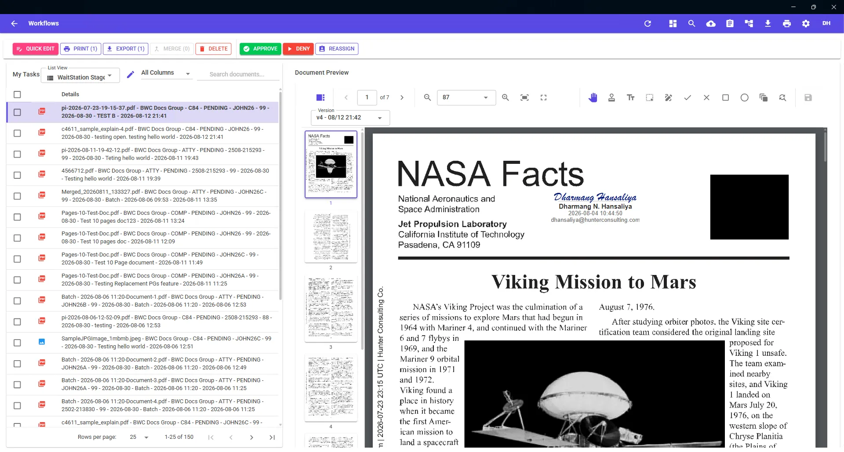
Task: Check the pi-2026-08-06-12-52-09.pdf row checkbox
Action: pyautogui.click(x=17, y=322)
